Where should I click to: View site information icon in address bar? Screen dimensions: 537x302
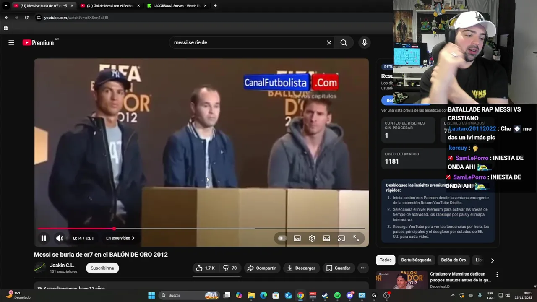tap(39, 18)
